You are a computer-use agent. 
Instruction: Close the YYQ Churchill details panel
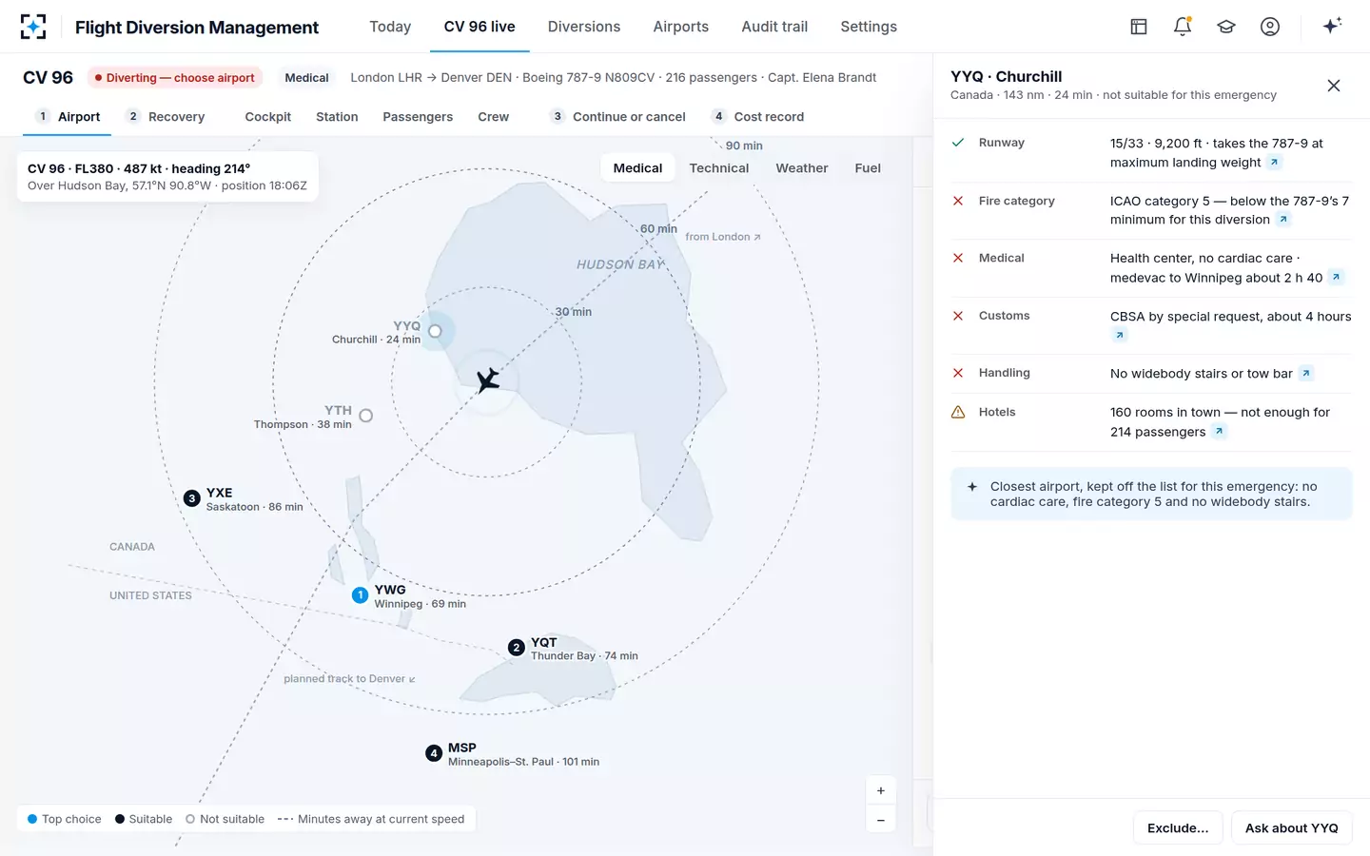[1334, 86]
